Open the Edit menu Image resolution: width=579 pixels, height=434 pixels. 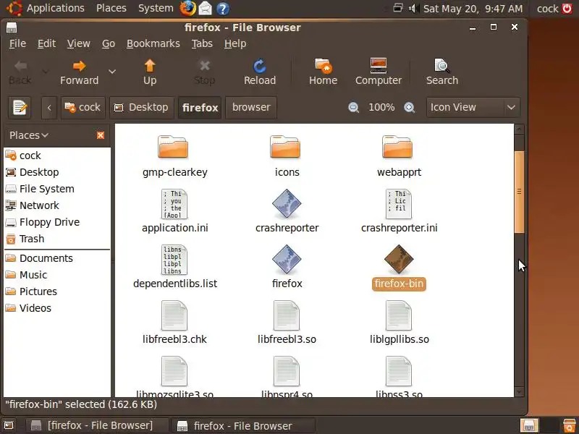tap(46, 43)
